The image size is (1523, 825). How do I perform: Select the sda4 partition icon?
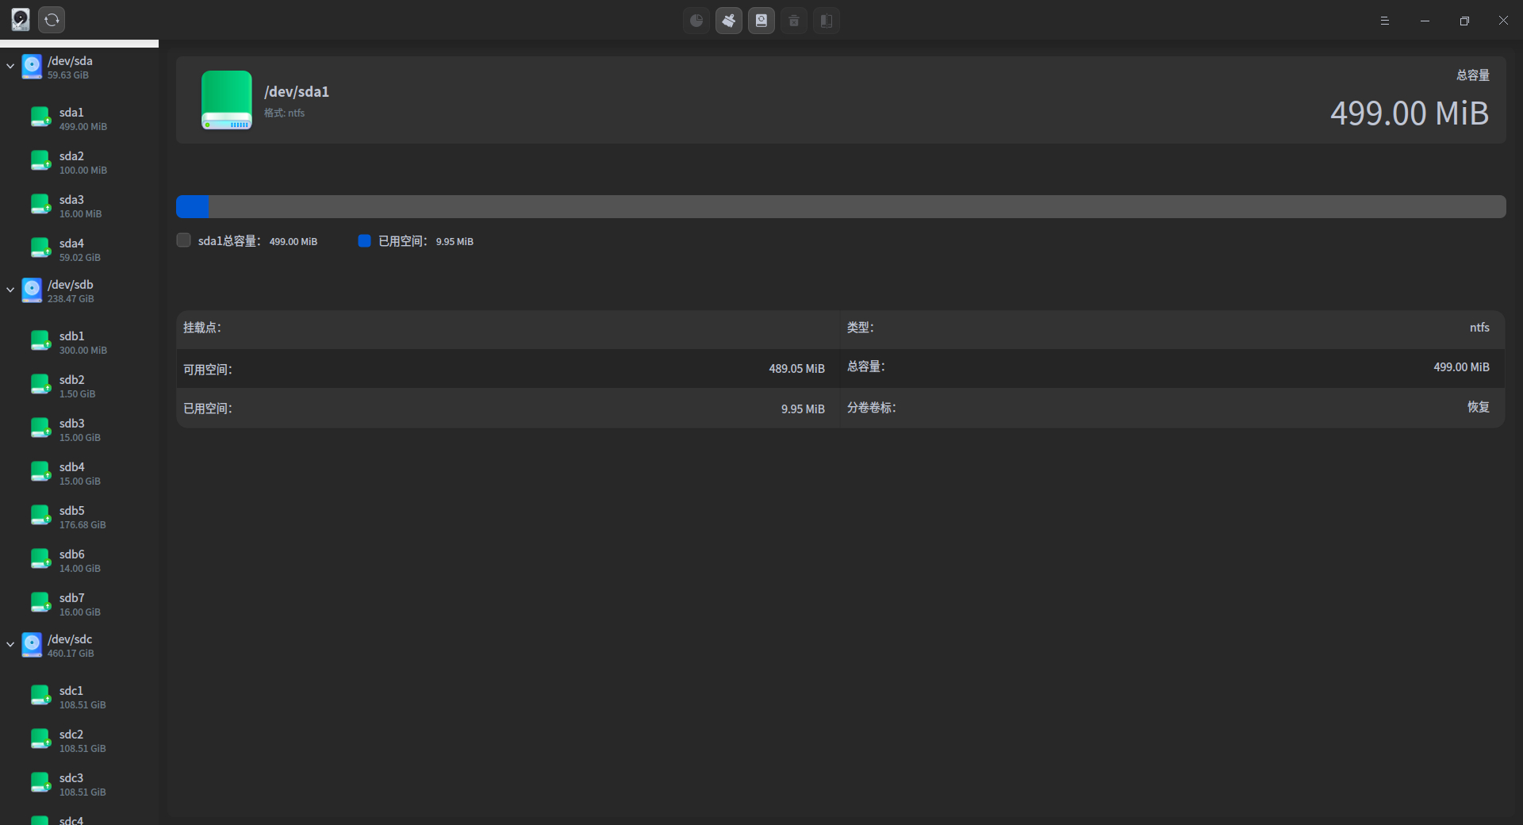41,248
